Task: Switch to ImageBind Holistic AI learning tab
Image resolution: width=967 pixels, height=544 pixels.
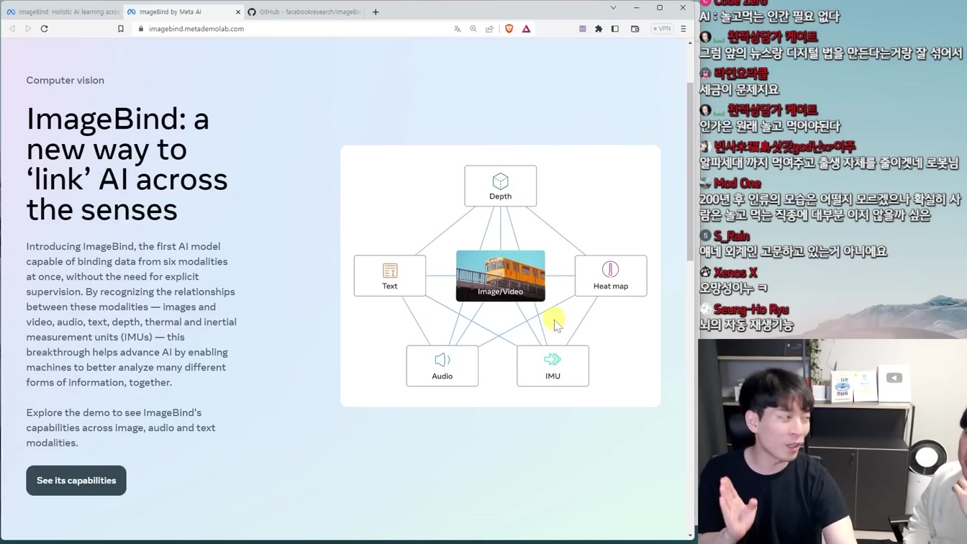Action: point(63,12)
